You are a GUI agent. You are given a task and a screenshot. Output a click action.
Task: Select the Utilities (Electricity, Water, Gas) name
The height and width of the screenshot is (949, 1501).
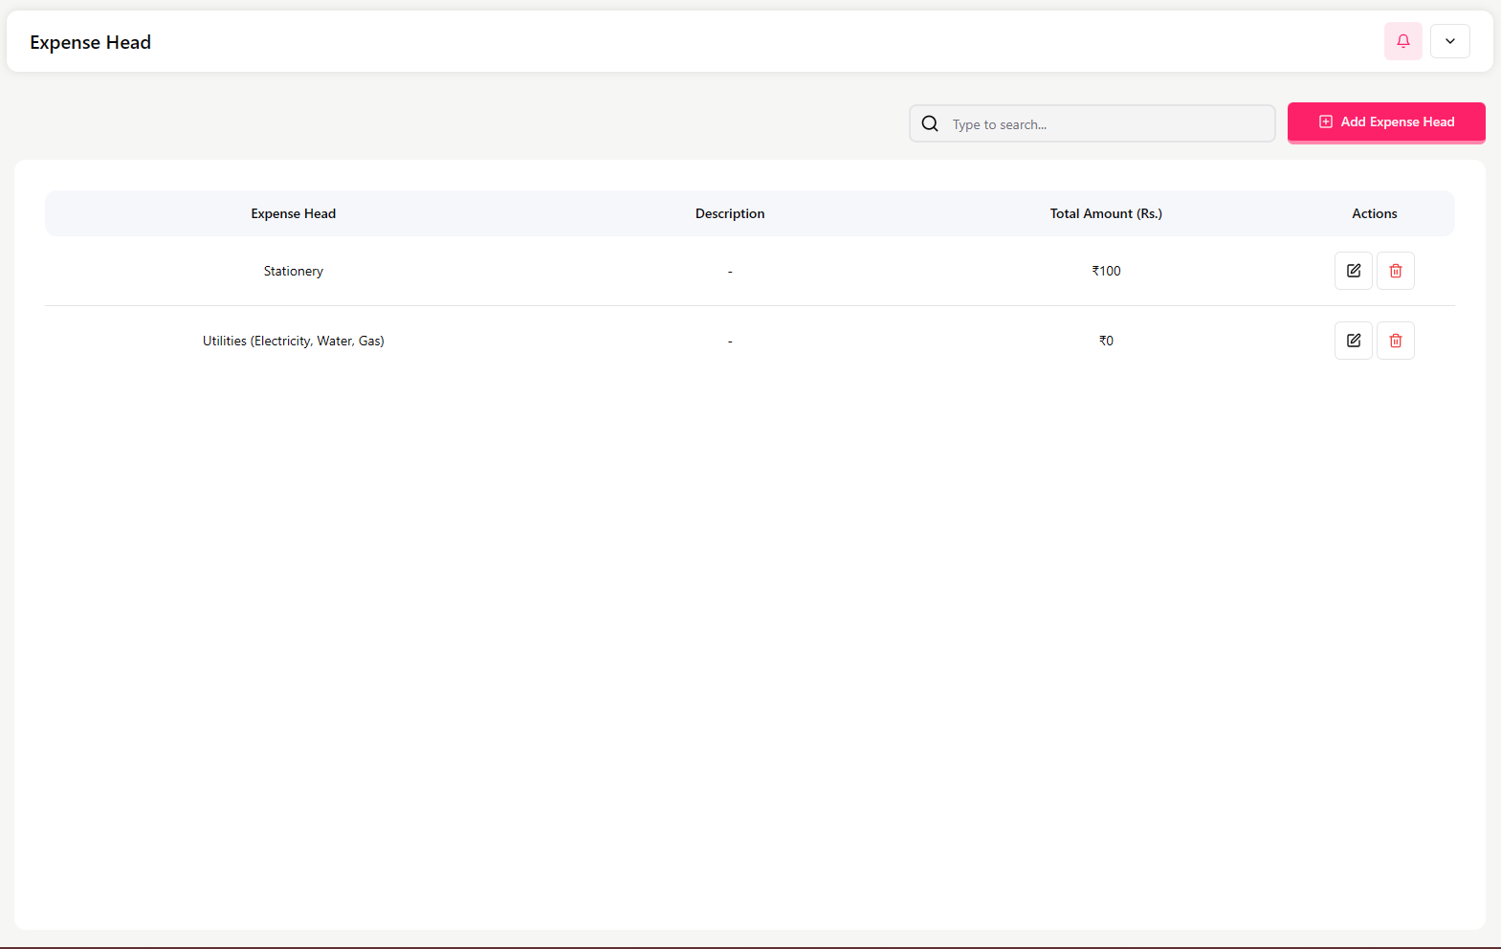click(x=293, y=341)
